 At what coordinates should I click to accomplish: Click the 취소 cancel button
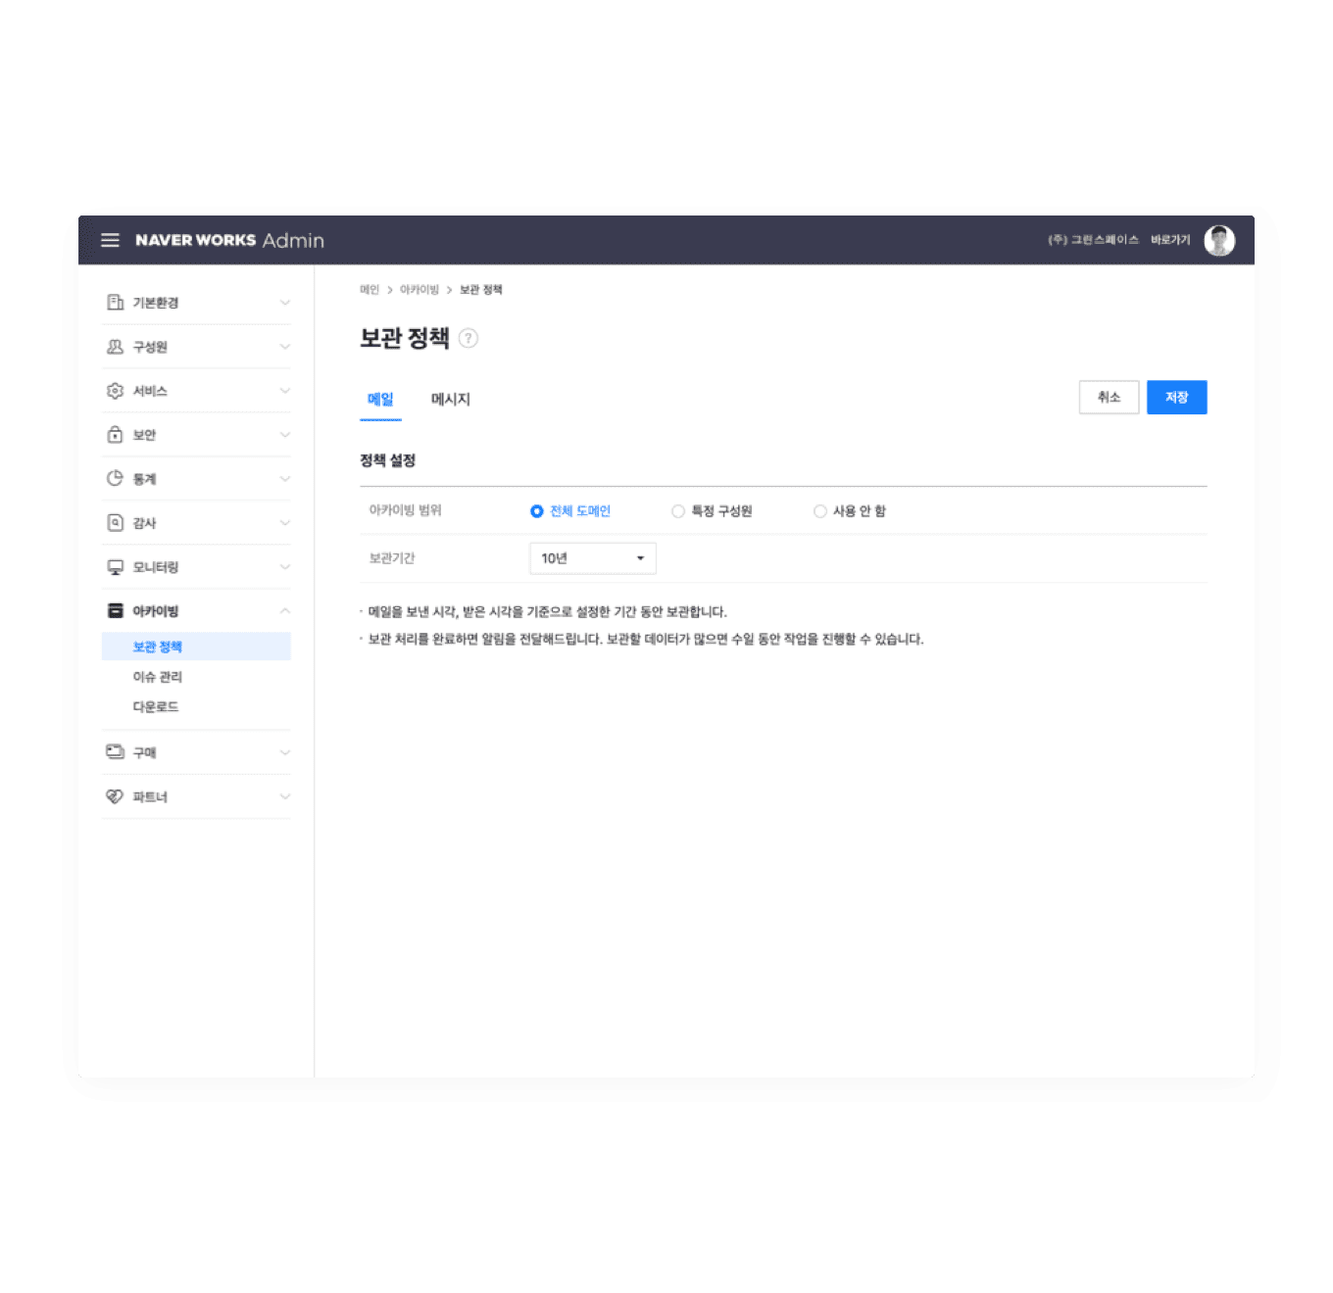[x=1109, y=398]
